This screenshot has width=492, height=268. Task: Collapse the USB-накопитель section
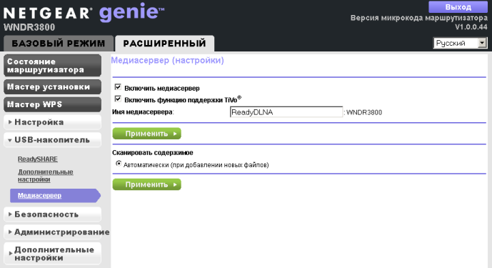pyautogui.click(x=52, y=140)
